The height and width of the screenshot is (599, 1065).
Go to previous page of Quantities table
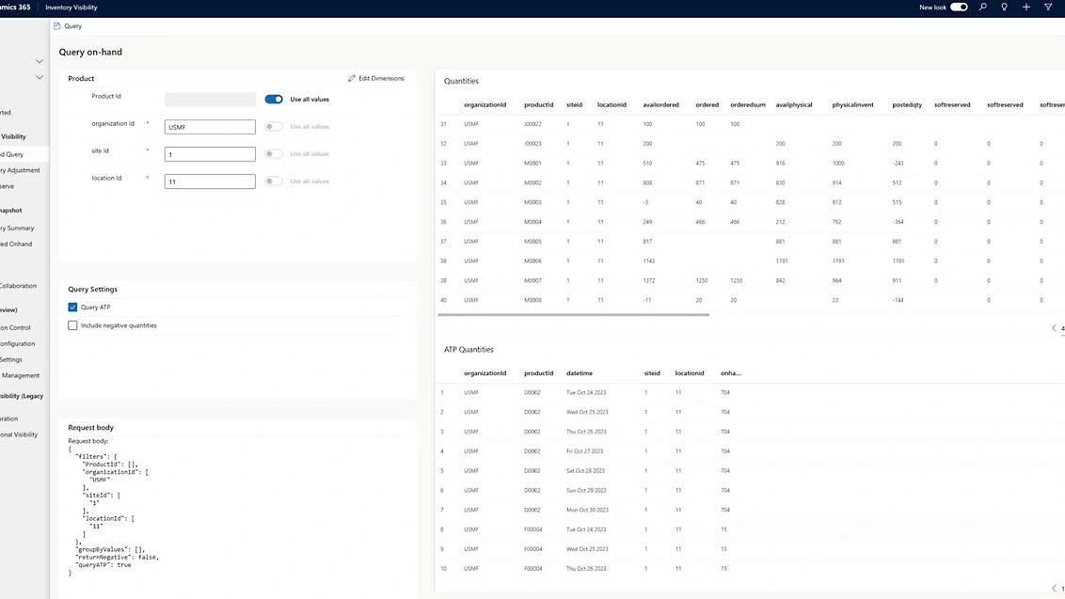click(x=1054, y=328)
